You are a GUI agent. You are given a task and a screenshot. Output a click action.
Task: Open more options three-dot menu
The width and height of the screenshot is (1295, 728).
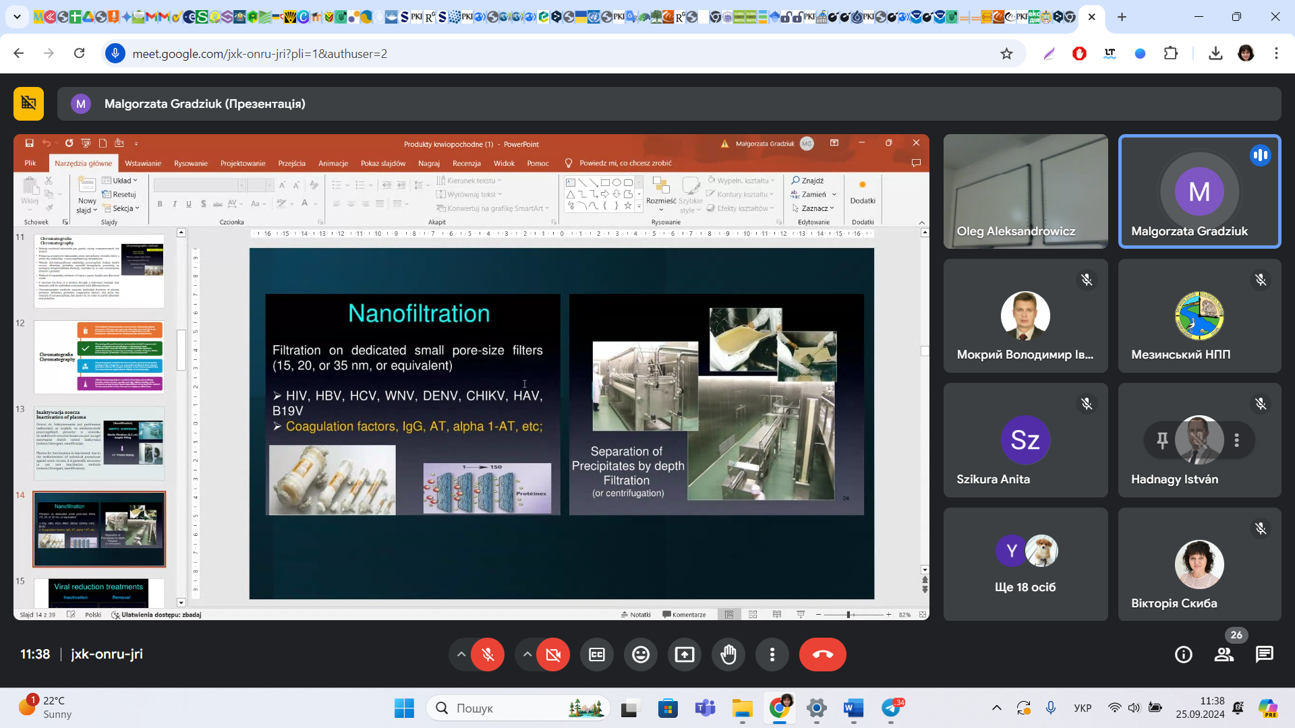(x=772, y=655)
